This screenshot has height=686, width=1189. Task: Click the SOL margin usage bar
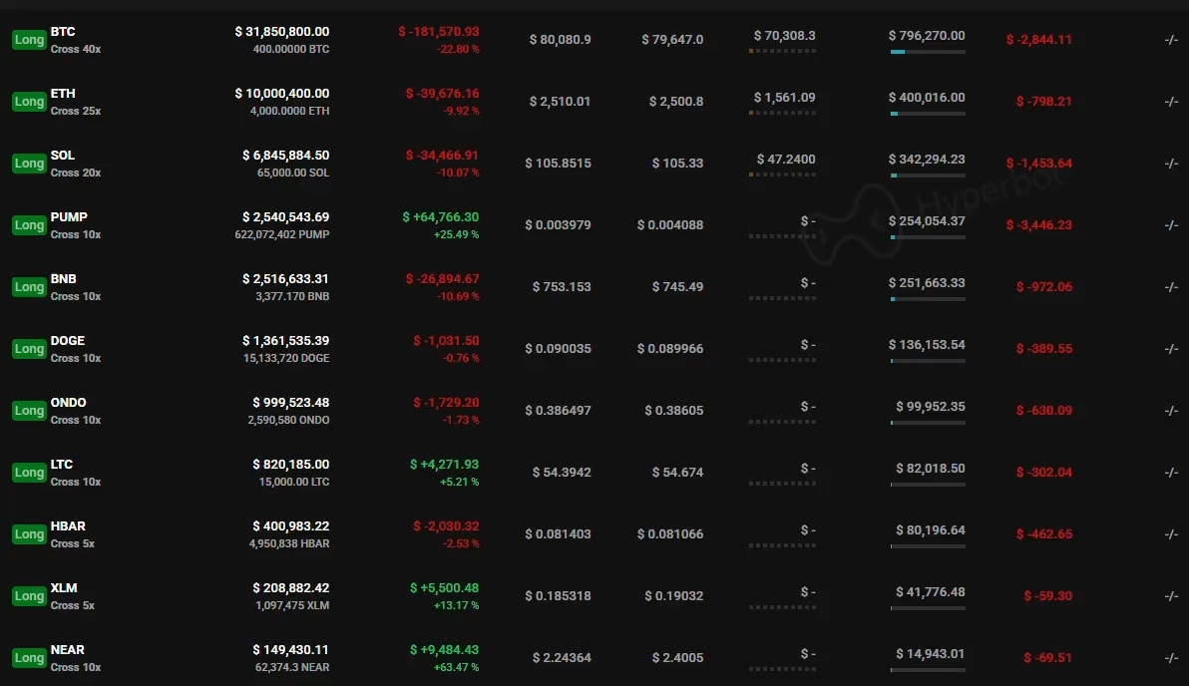(x=928, y=175)
